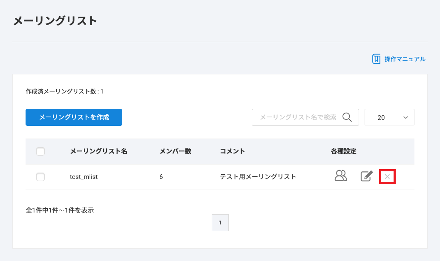Open the page size dropdown showing 20

coord(389,117)
